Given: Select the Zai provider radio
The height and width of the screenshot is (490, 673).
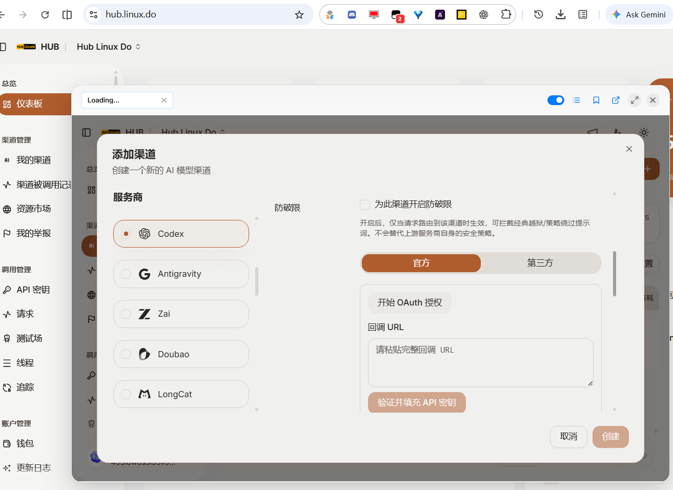Looking at the screenshot, I should [126, 314].
